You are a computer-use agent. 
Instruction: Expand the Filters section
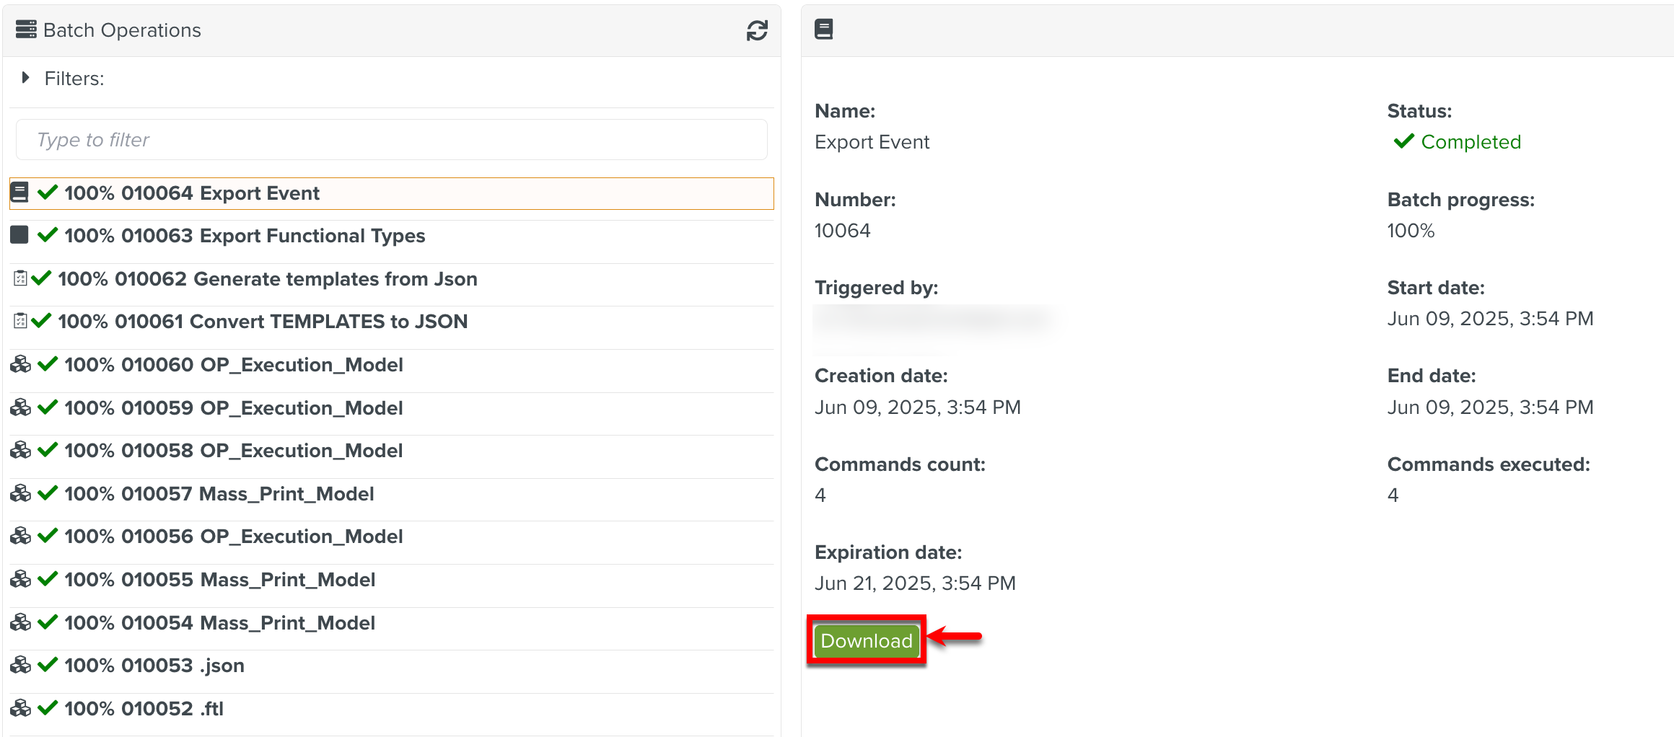26,78
